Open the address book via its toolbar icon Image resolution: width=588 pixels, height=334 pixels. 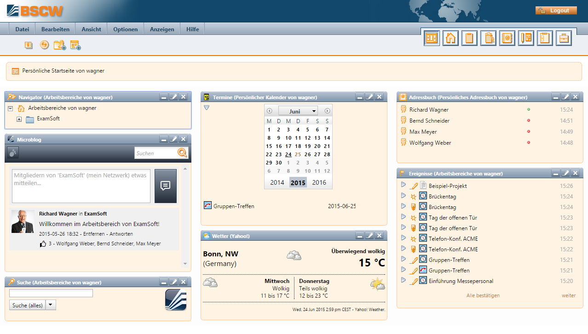coord(507,38)
